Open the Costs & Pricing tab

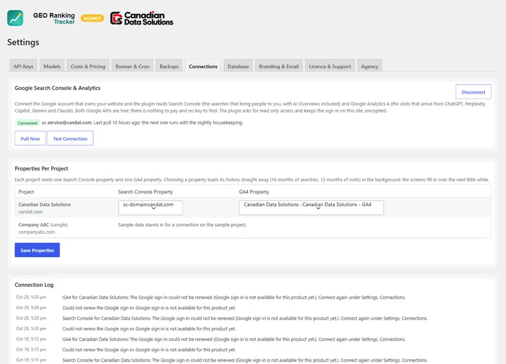(88, 66)
